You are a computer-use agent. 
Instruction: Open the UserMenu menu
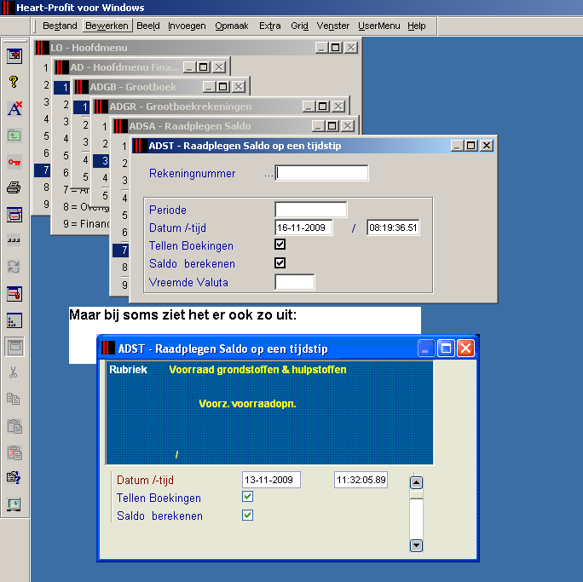click(x=379, y=26)
